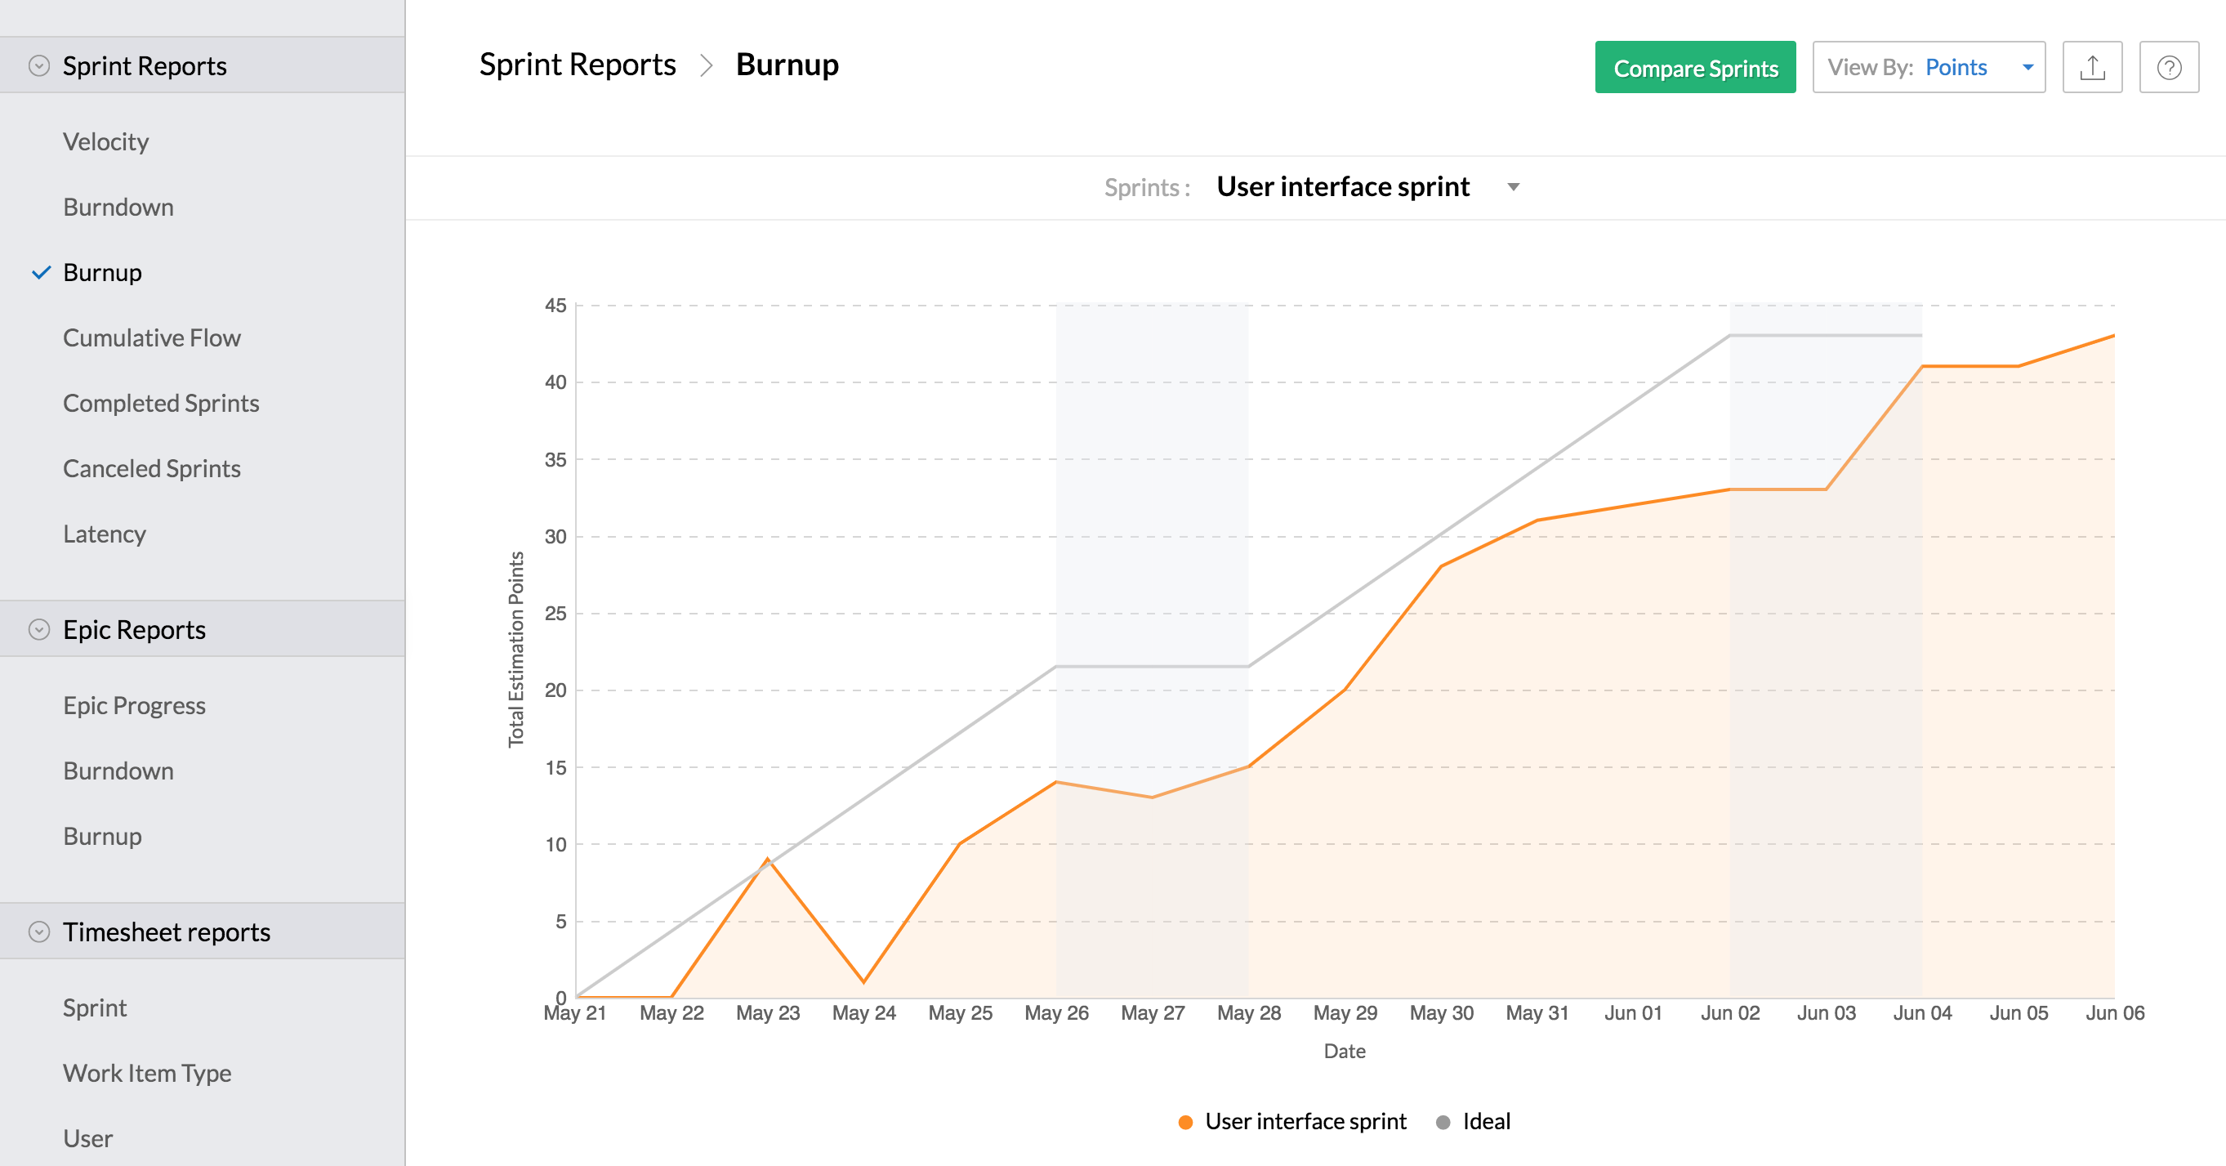Screen dimensions: 2226x1166
Task: Open the Latency report
Action: (x=105, y=534)
